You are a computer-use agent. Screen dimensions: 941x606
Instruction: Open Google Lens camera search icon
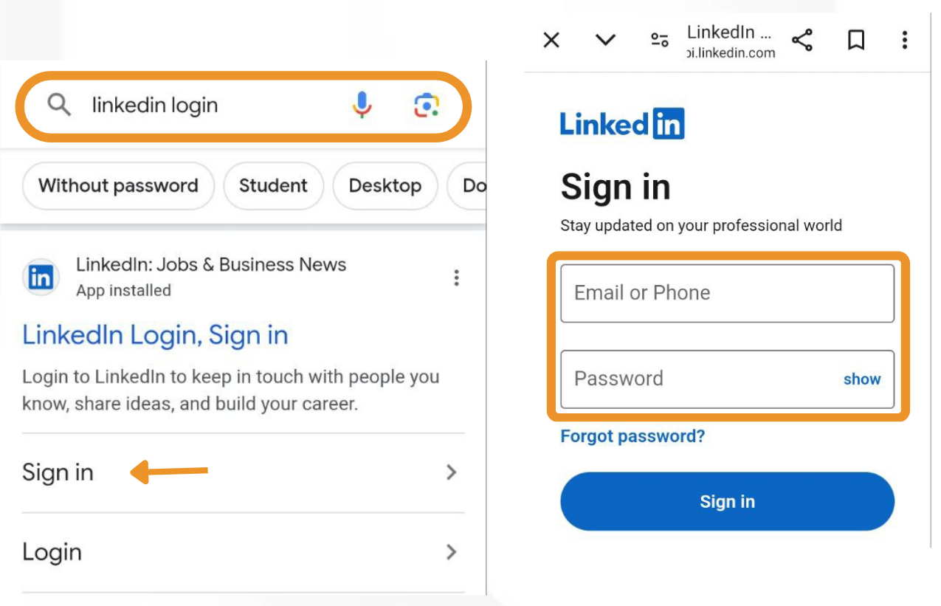(x=427, y=106)
